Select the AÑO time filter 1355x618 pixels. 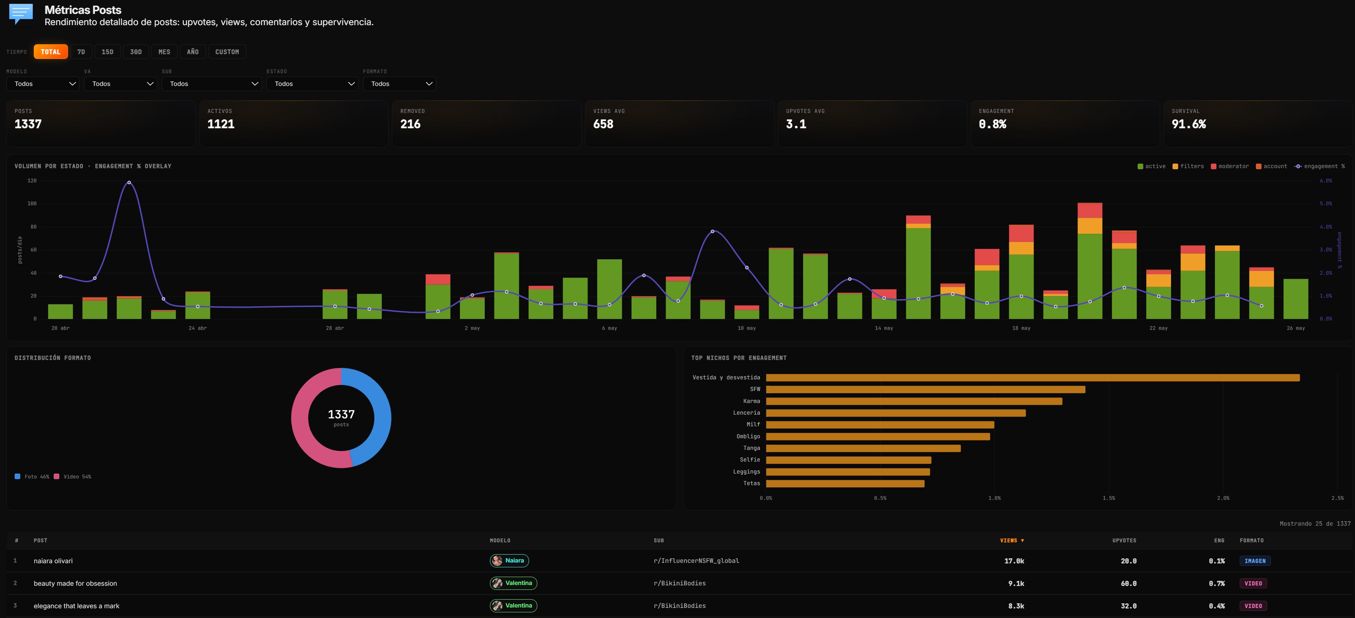point(193,51)
